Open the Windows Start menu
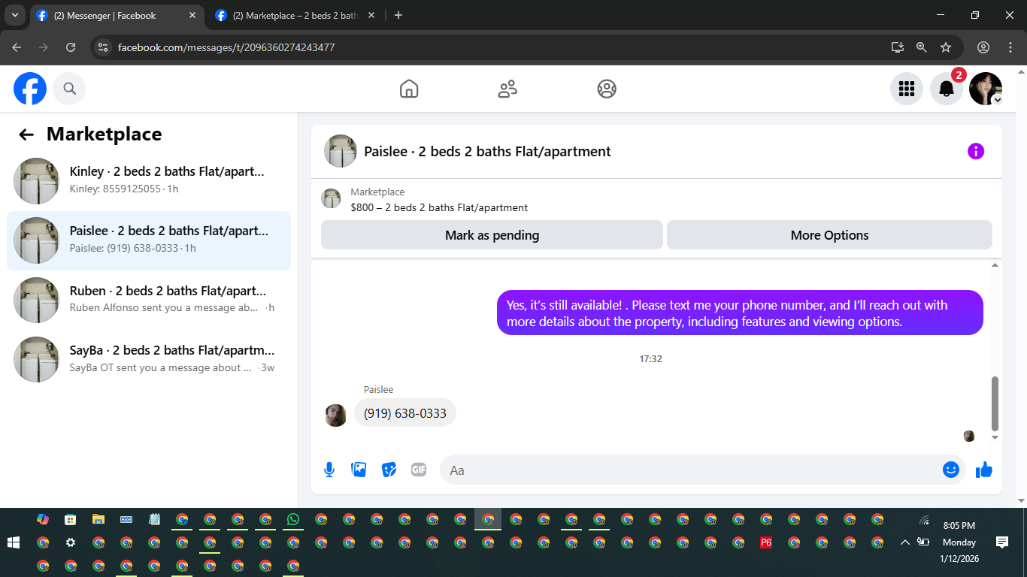The width and height of the screenshot is (1027, 577). coord(13,542)
